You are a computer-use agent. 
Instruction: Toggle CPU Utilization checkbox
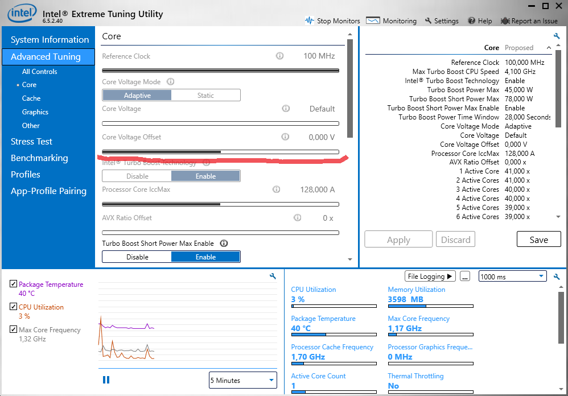point(14,306)
